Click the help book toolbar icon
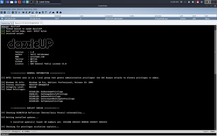The height and width of the screenshot is (136, 217). coord(57,13)
